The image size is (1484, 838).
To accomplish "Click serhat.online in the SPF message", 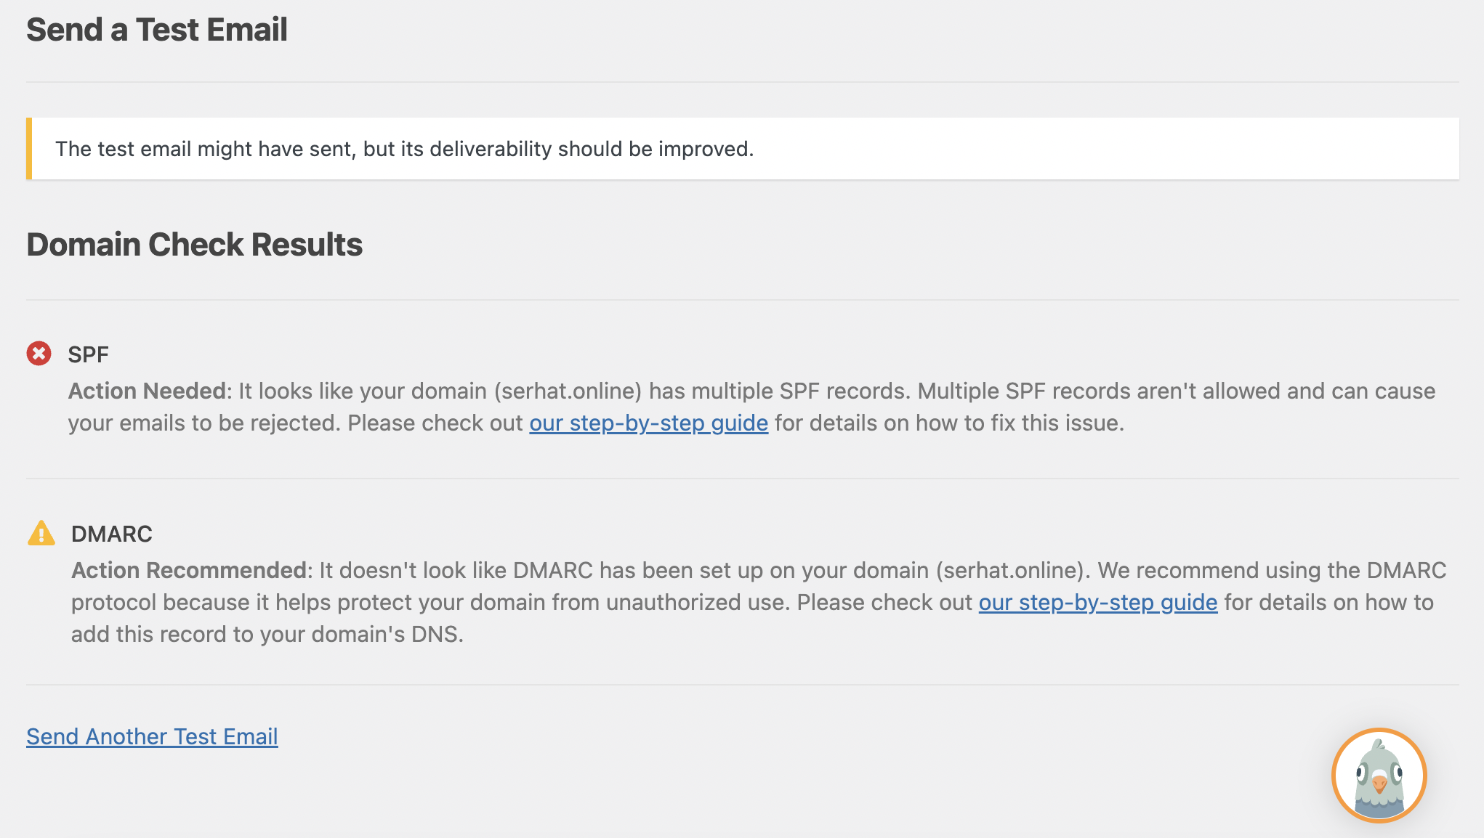I will coord(568,391).
